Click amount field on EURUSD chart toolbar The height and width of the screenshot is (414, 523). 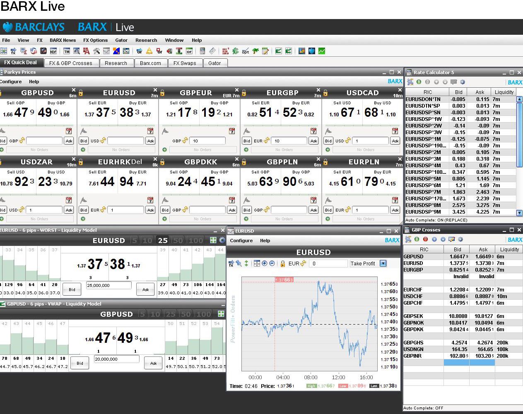(328, 263)
